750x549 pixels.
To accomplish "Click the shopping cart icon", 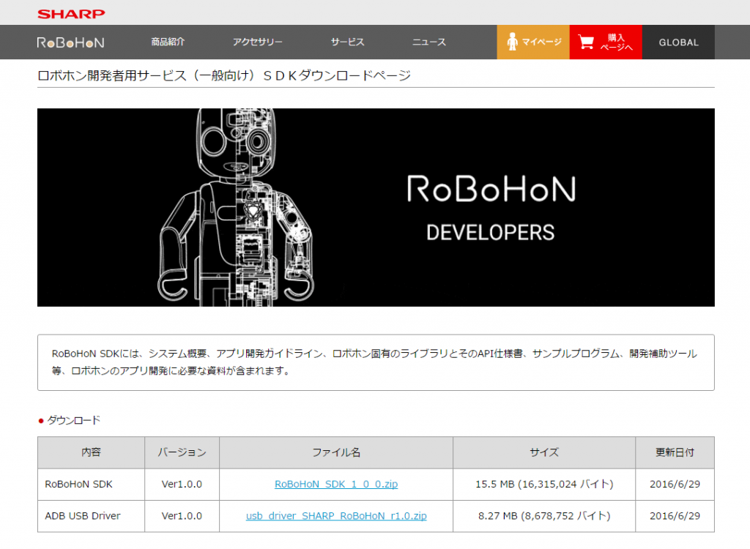I will 585,42.
